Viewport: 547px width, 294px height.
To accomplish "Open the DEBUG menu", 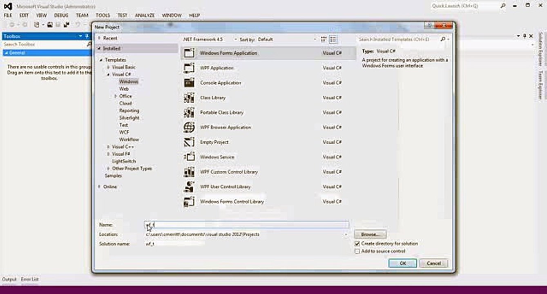I will pos(61,15).
